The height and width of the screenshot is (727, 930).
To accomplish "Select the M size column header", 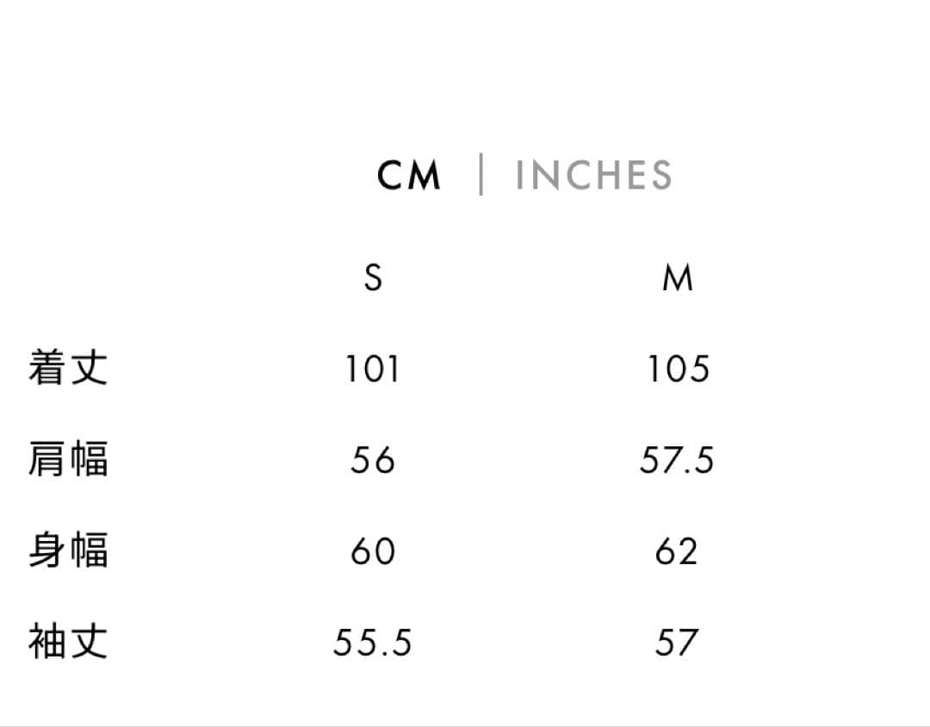I will point(678,278).
